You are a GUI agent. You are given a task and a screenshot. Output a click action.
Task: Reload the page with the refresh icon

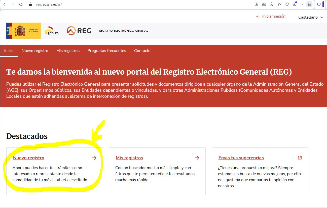pyautogui.click(x=21, y=4)
